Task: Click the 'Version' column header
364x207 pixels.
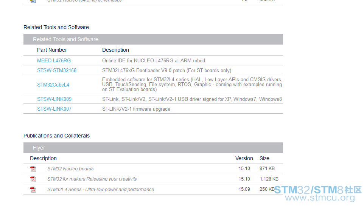Action: (244, 158)
